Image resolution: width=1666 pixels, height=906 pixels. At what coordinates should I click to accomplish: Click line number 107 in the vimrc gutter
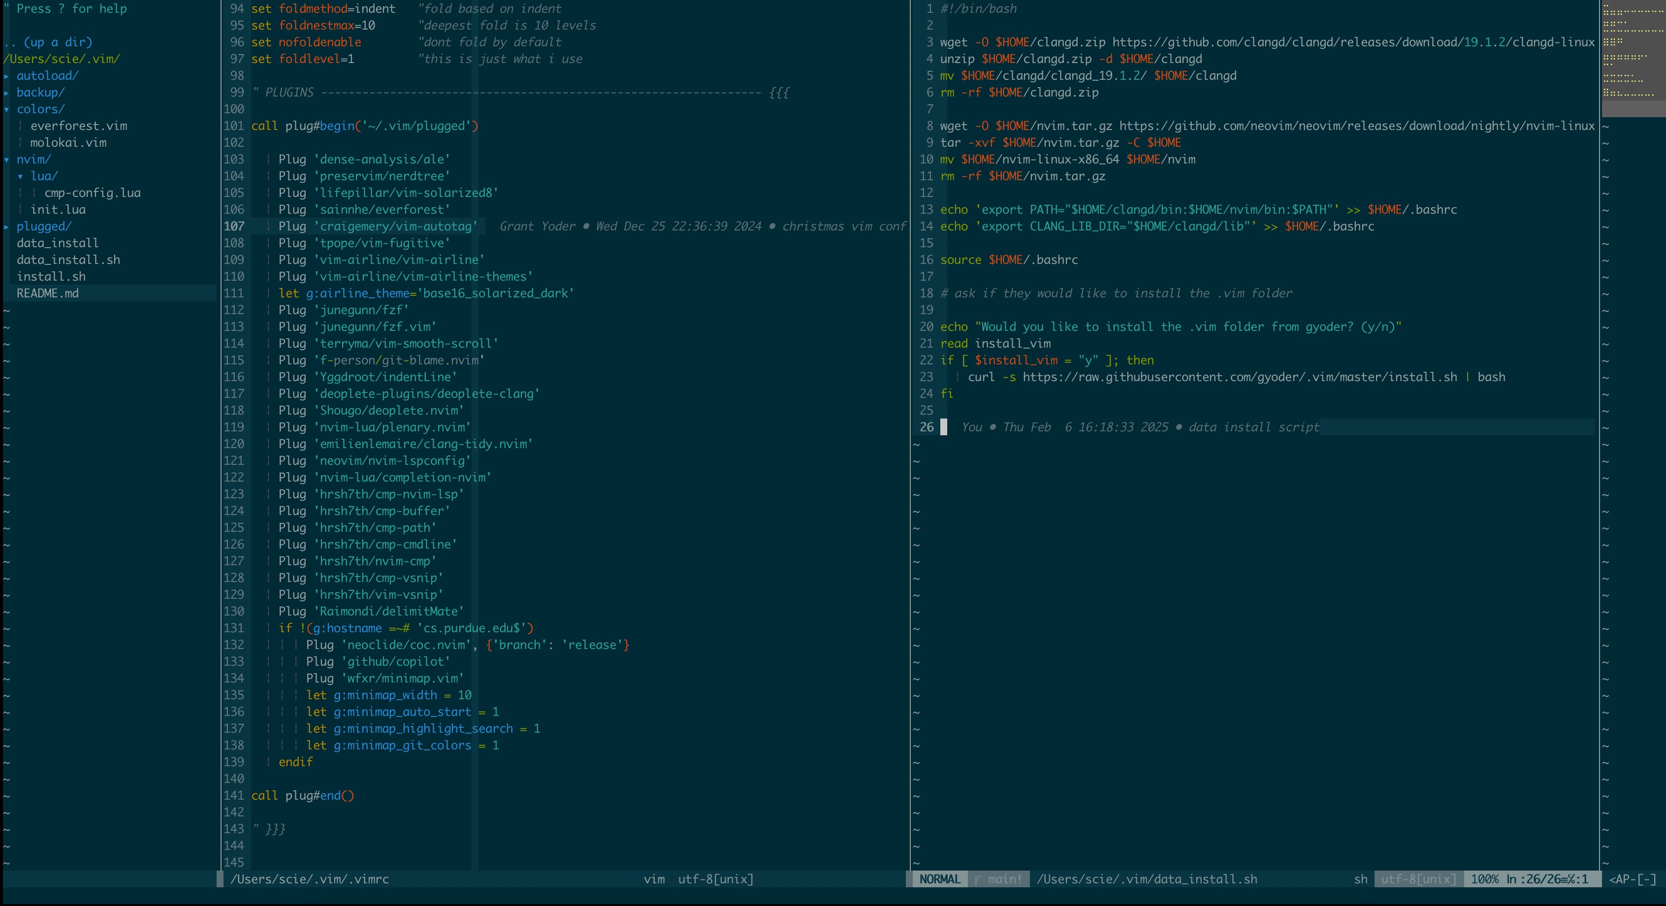(x=234, y=226)
